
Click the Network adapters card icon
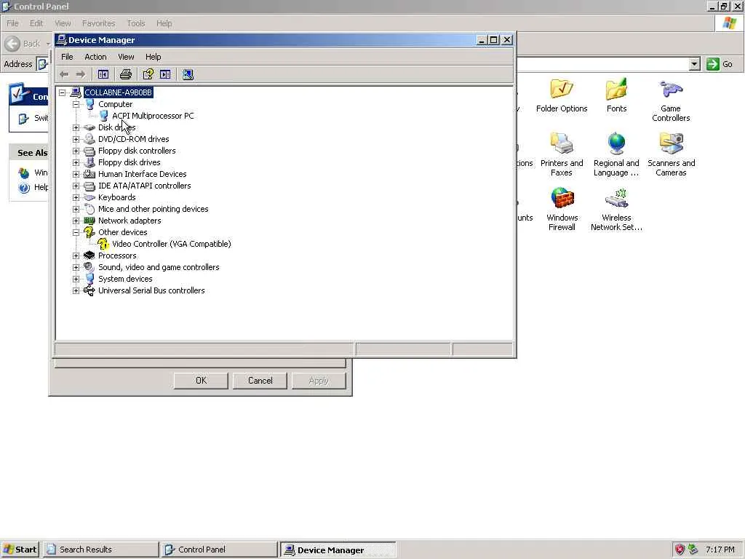coord(89,221)
